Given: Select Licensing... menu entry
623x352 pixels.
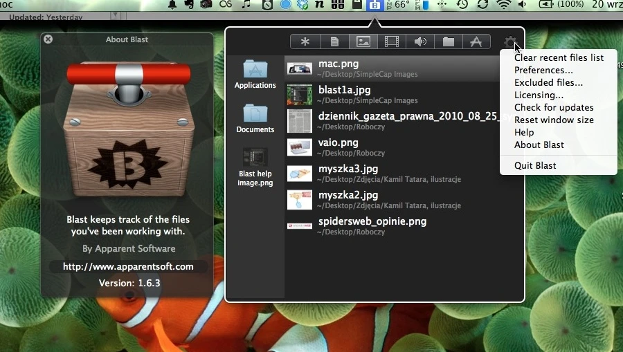Looking at the screenshot, I should tap(559, 95).
